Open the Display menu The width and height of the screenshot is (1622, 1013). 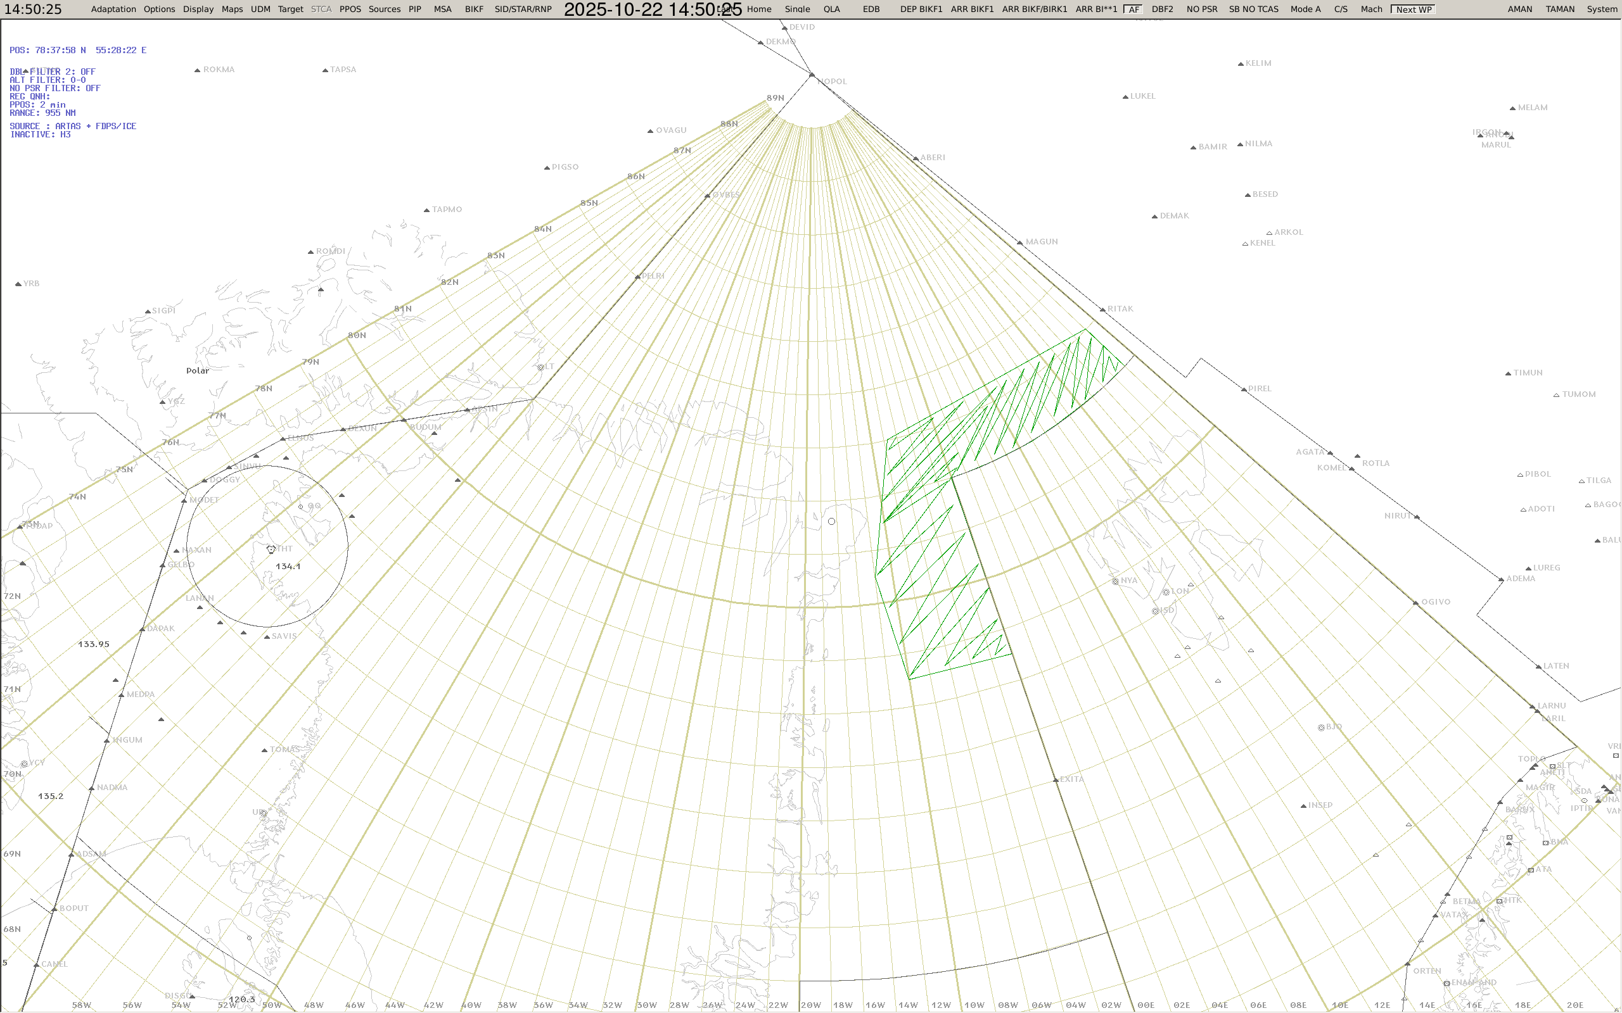198,9
